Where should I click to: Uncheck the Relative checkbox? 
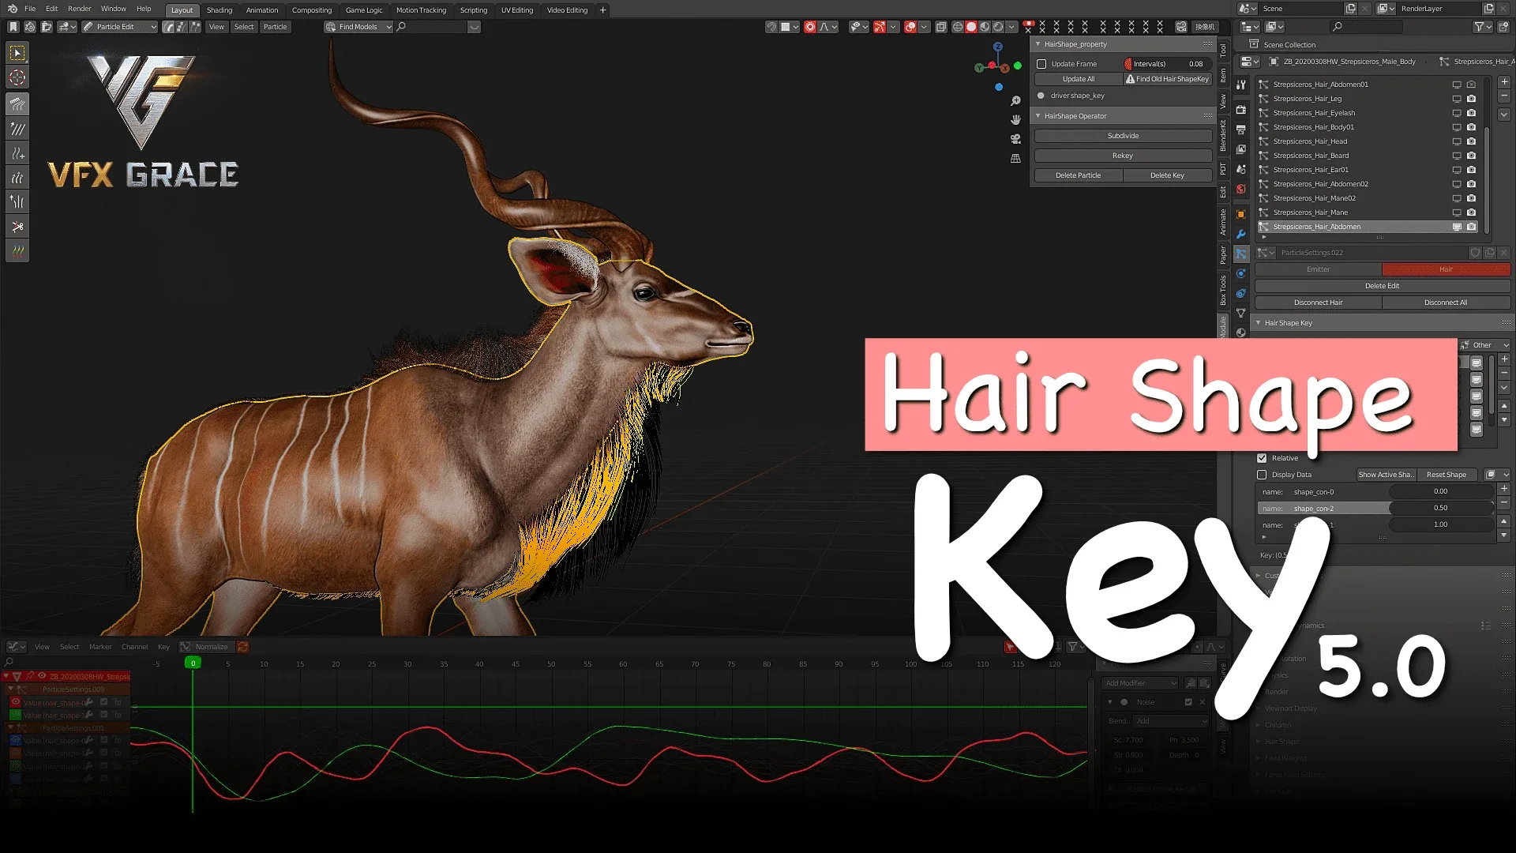(x=1262, y=458)
